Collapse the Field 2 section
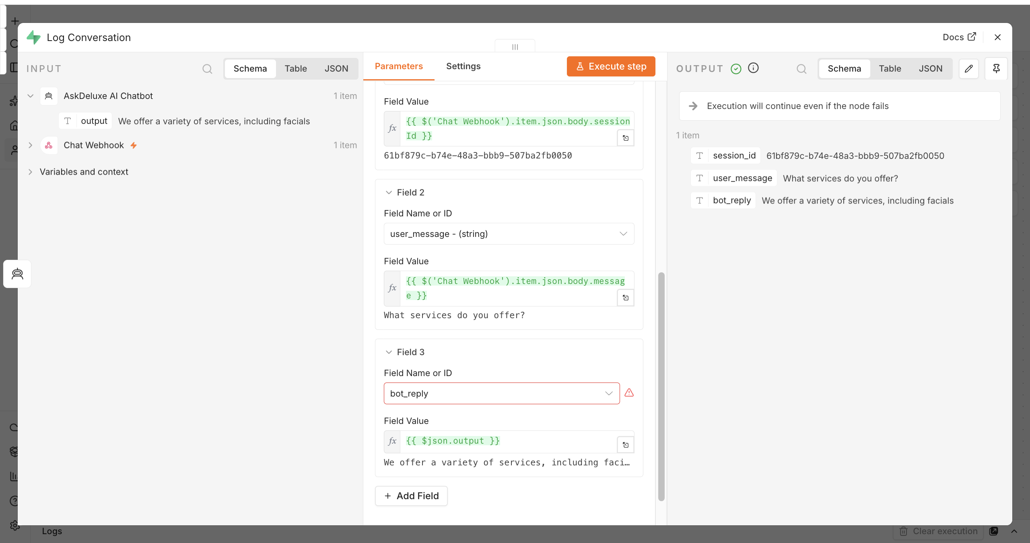The image size is (1030, 543). click(x=389, y=192)
